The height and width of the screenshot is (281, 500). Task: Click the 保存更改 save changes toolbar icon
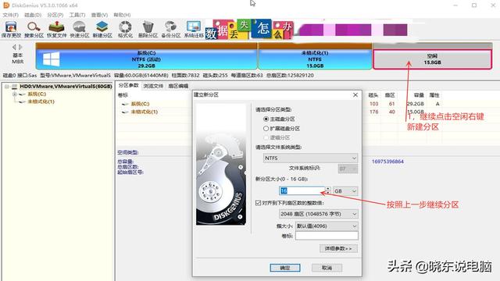click(11, 30)
